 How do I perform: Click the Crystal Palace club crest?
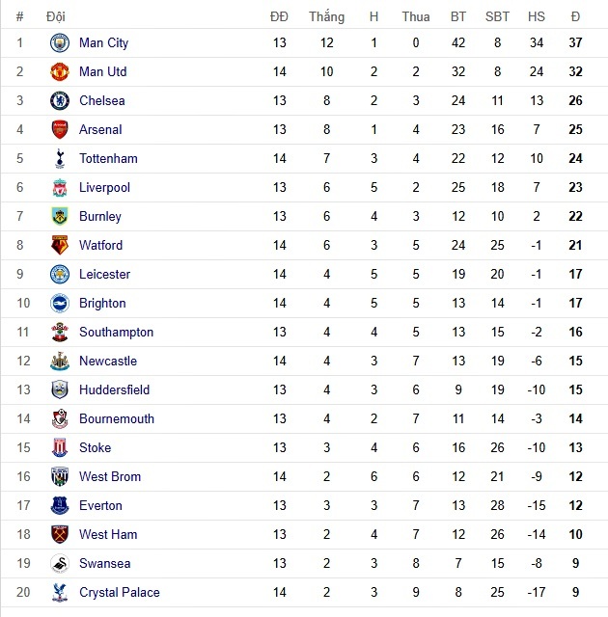click(x=60, y=593)
